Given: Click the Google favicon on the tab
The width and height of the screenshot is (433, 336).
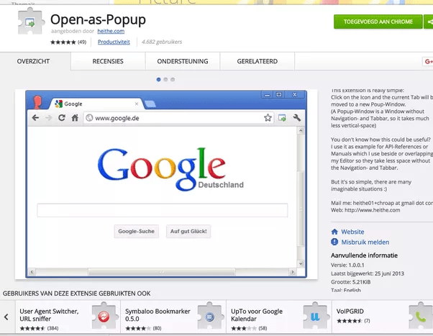Looking at the screenshot, I should (58, 104).
